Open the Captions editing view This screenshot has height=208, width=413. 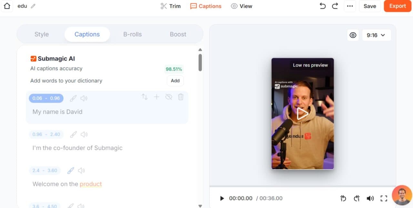point(206,6)
